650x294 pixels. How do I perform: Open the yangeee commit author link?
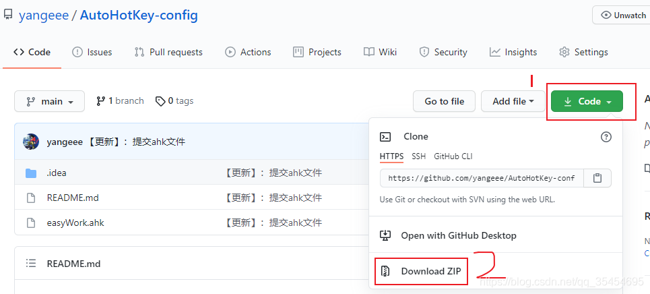tap(64, 142)
